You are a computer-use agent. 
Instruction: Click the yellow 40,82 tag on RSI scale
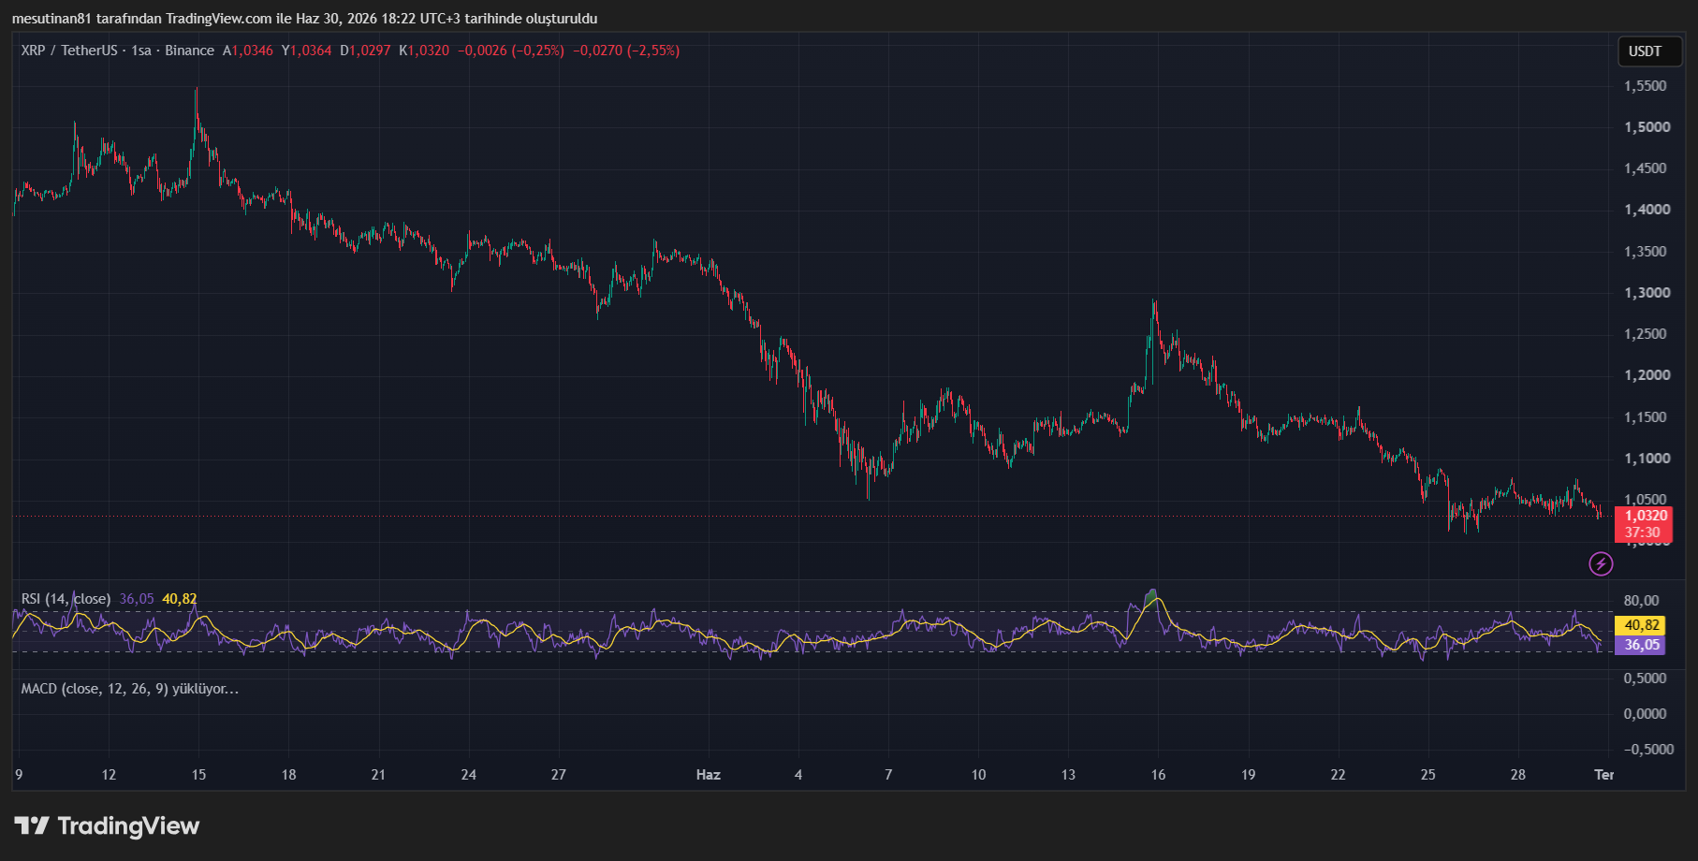coord(1641,625)
